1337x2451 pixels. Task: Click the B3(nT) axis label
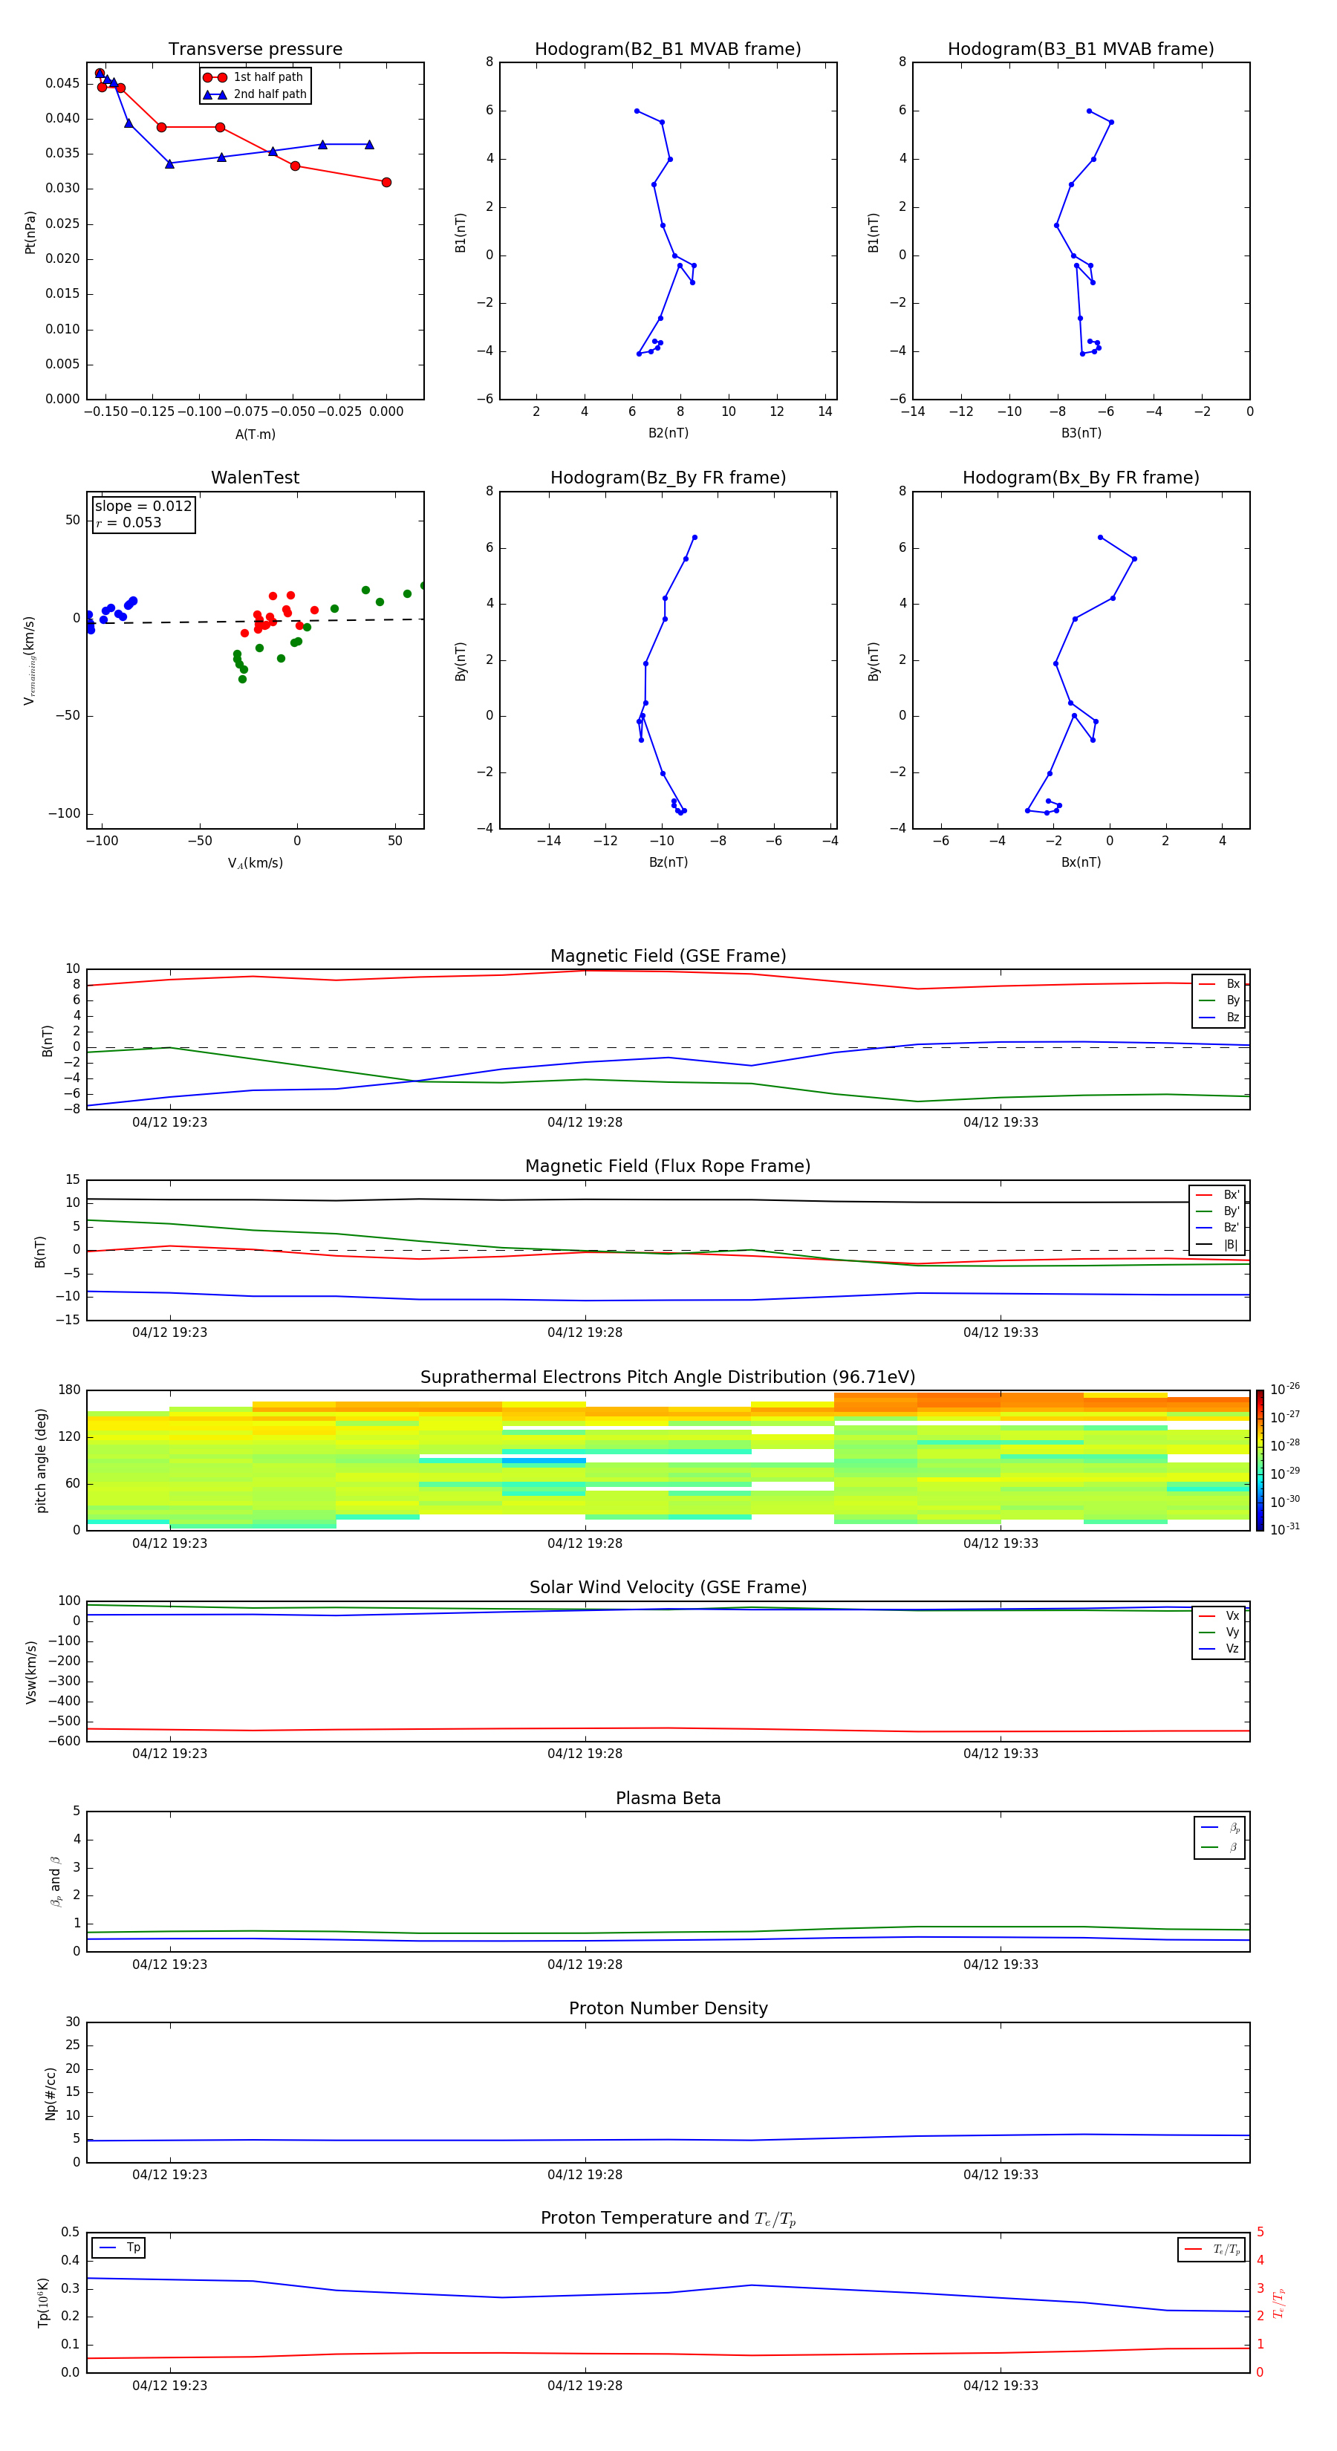coord(1081,433)
